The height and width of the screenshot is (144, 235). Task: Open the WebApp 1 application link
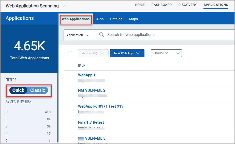click(x=87, y=75)
